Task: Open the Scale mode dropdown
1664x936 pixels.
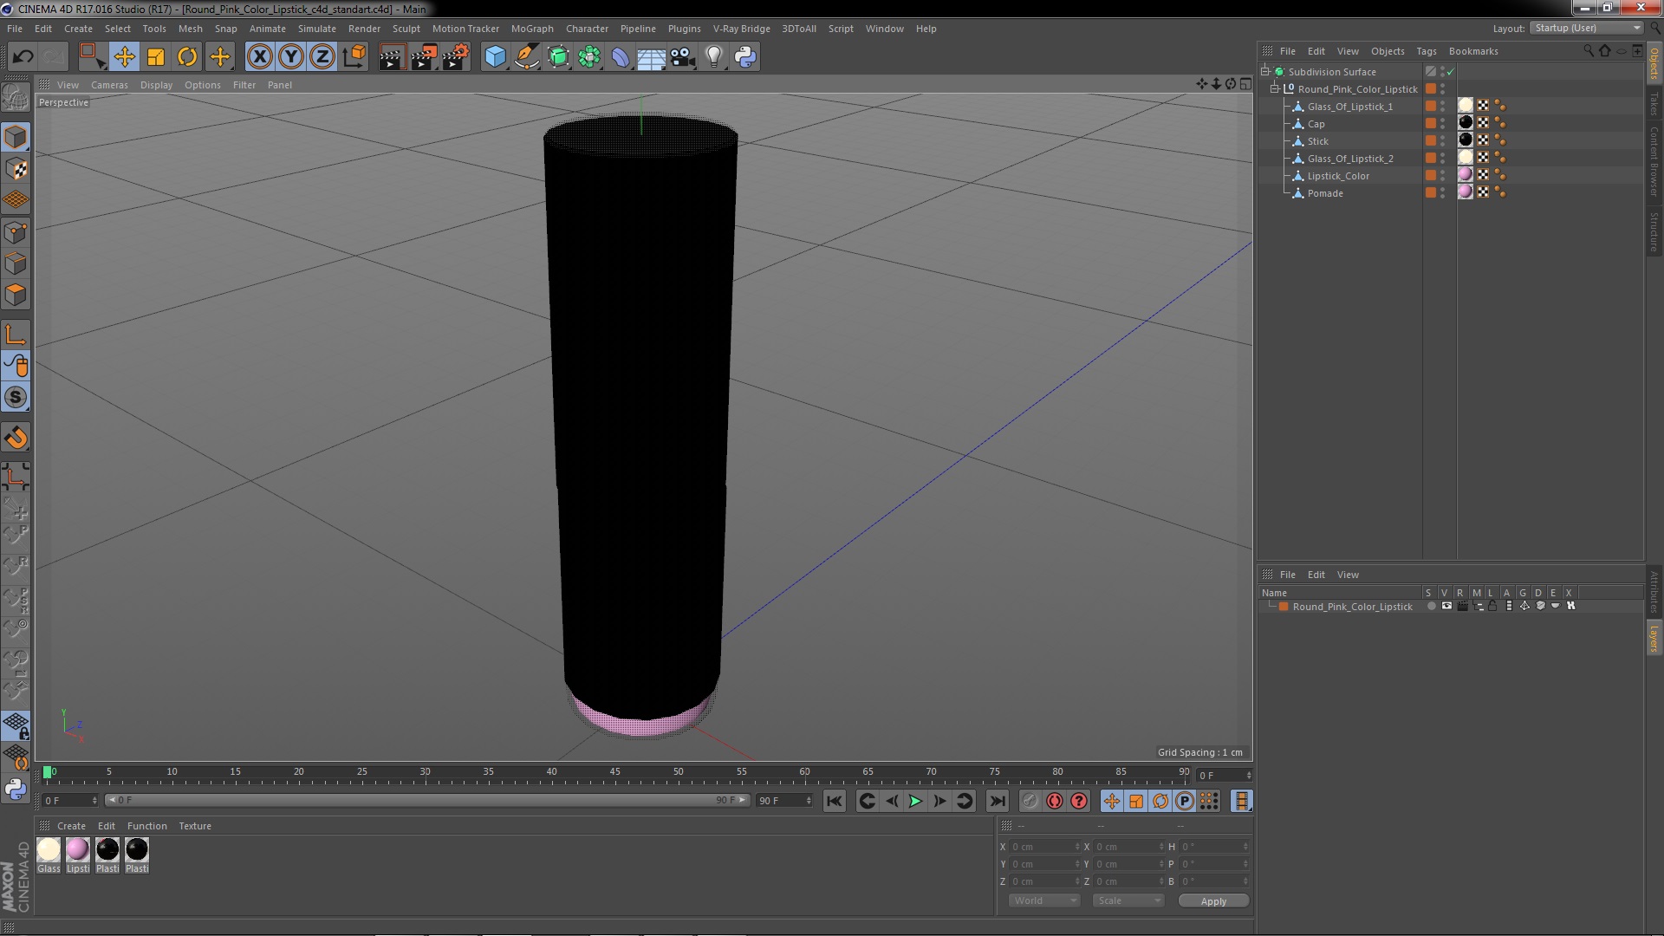Action: [x=1128, y=900]
